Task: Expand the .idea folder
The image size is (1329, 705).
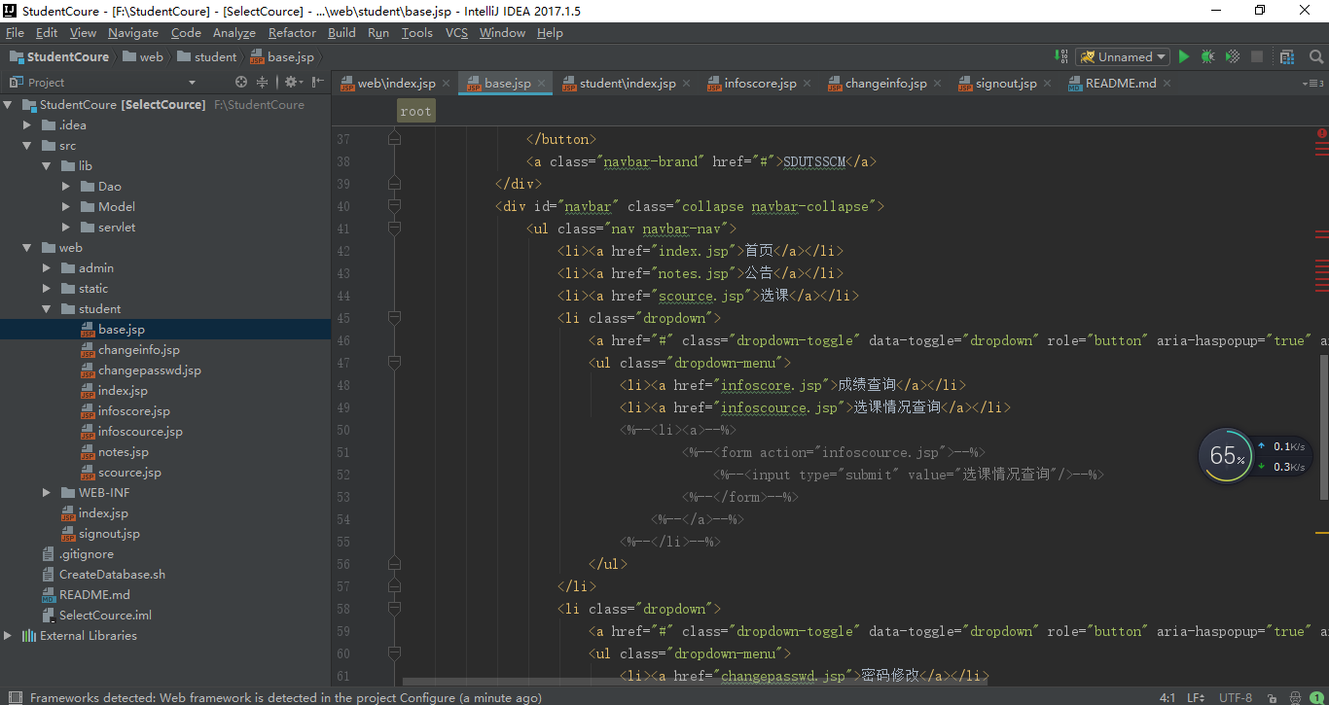Action: [x=28, y=124]
